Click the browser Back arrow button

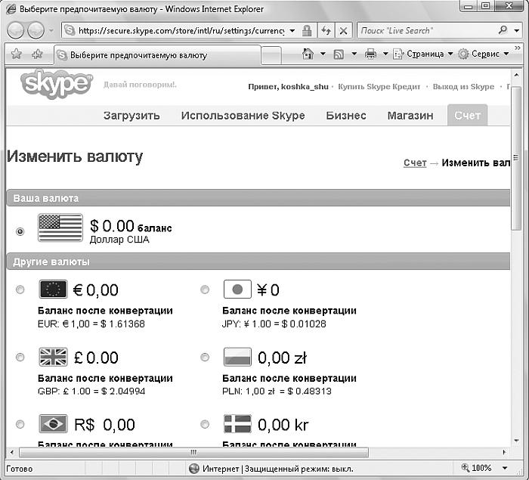(17, 30)
